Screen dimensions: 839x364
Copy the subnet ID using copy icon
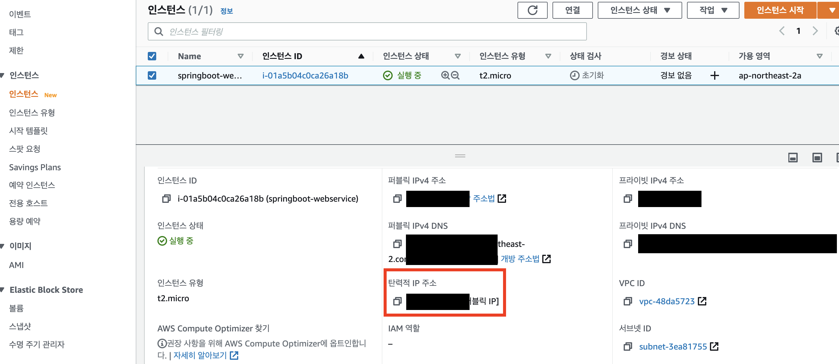click(x=627, y=346)
